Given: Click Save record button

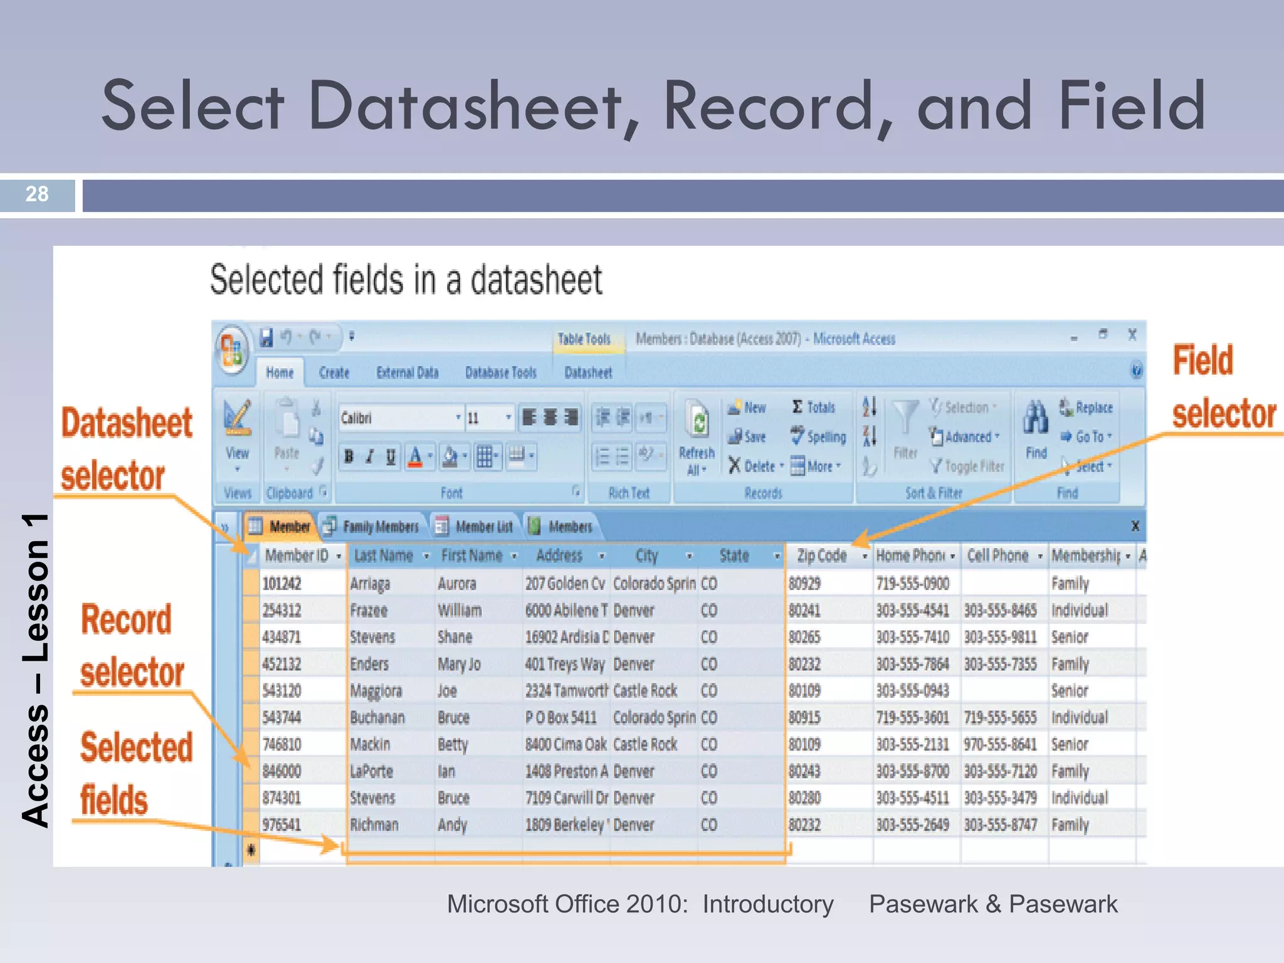Looking at the screenshot, I should 747,436.
